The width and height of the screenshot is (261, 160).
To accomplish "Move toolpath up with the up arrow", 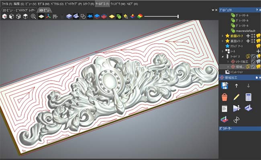I will [x=237, y=85].
